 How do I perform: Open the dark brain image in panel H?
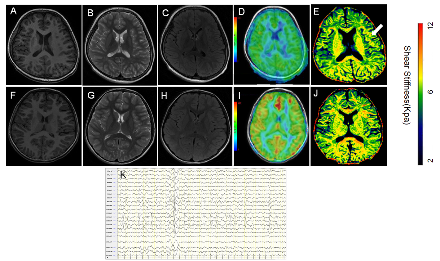pos(195,126)
